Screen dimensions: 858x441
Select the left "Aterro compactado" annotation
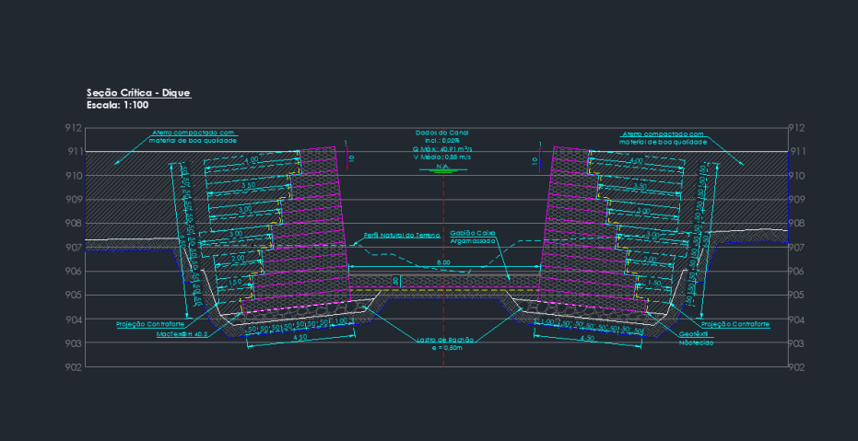(x=194, y=137)
